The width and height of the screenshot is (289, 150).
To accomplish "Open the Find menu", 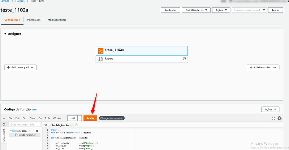I will 25,118.
